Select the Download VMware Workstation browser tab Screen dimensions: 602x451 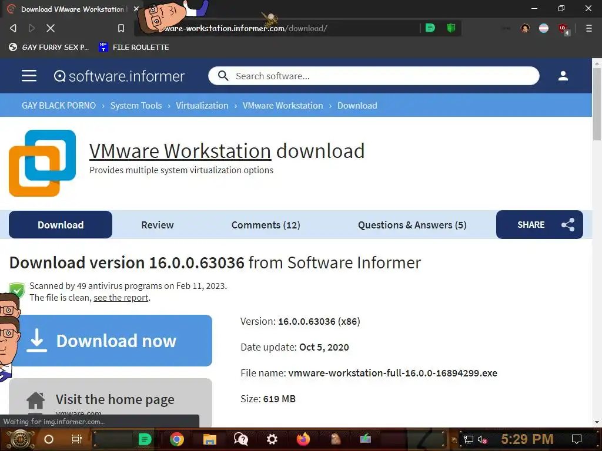click(71, 9)
